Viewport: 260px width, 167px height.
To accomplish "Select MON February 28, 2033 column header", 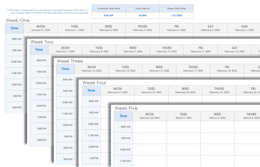I will 150,116.
